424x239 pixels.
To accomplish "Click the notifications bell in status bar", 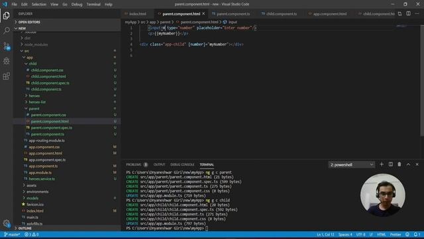I will pyautogui.click(x=417, y=234).
